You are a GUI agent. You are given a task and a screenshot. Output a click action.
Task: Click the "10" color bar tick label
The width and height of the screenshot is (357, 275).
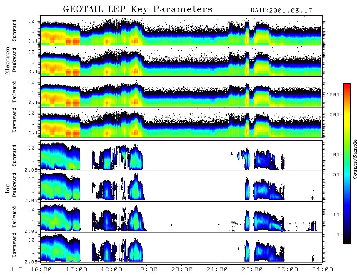click(336, 215)
